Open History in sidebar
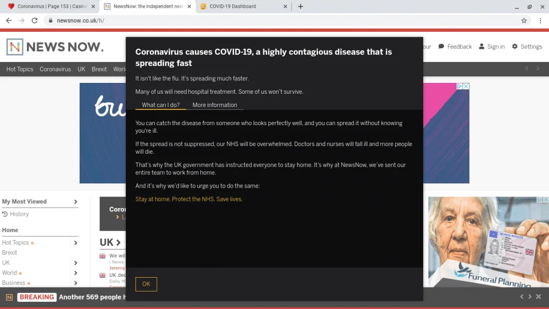 click(x=15, y=214)
